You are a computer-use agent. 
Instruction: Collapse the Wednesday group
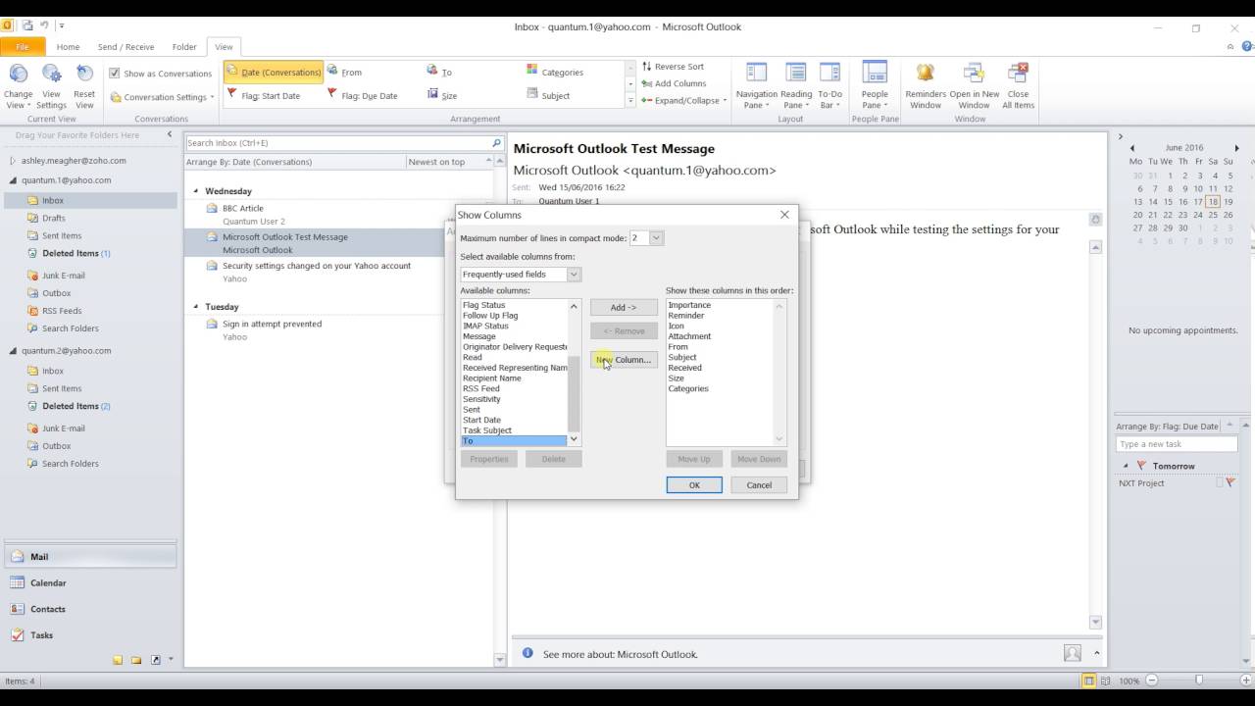[x=196, y=191]
